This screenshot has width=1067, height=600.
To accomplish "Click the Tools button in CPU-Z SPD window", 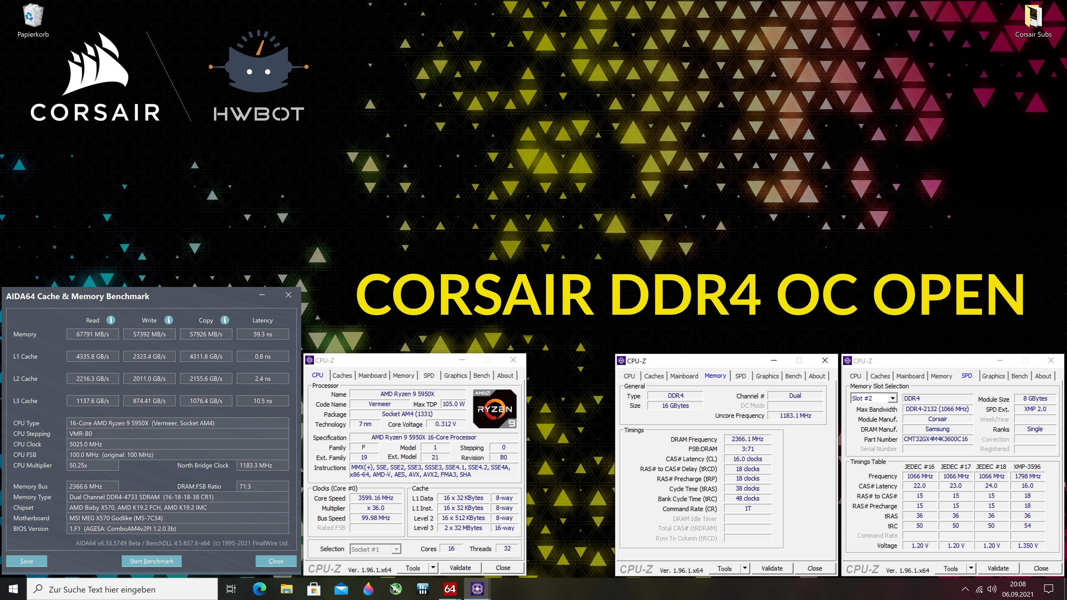I will tap(951, 568).
